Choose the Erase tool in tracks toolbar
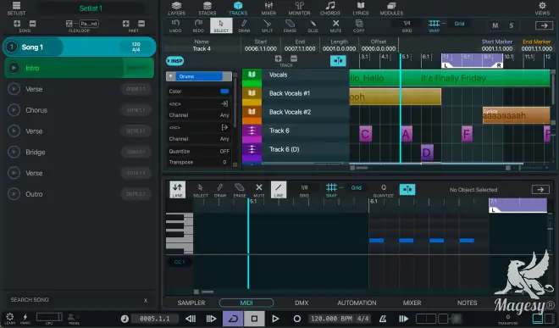The height and width of the screenshot is (328, 559). coord(290,26)
